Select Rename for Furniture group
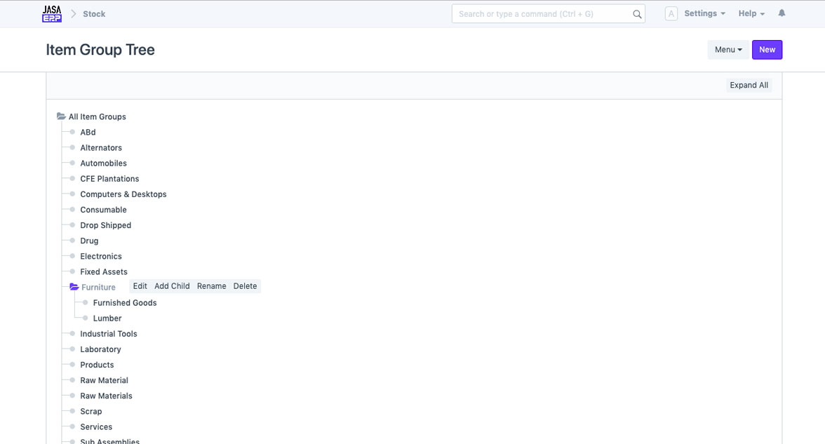Image resolution: width=825 pixels, height=444 pixels. pyautogui.click(x=211, y=286)
